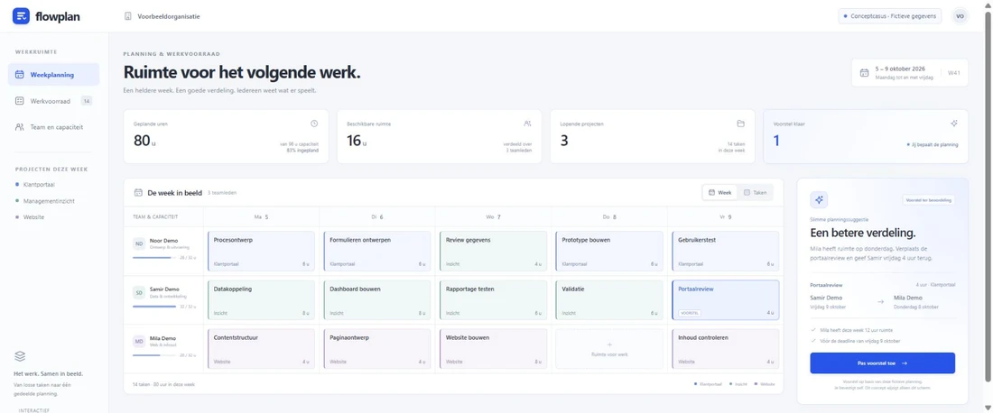Click the Voorbeeldorganisatie organisation name
This screenshot has width=993, height=413.
169,16
